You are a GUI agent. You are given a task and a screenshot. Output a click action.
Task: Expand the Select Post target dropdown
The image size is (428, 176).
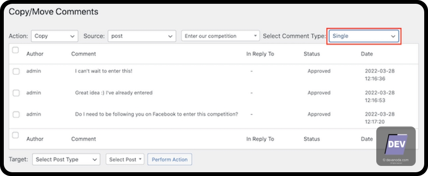pyautogui.click(x=125, y=160)
